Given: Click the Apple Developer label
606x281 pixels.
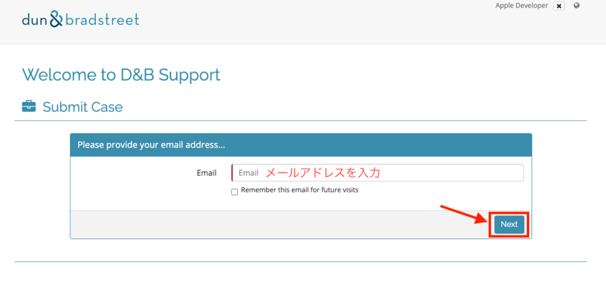Looking at the screenshot, I should pyautogui.click(x=521, y=5).
